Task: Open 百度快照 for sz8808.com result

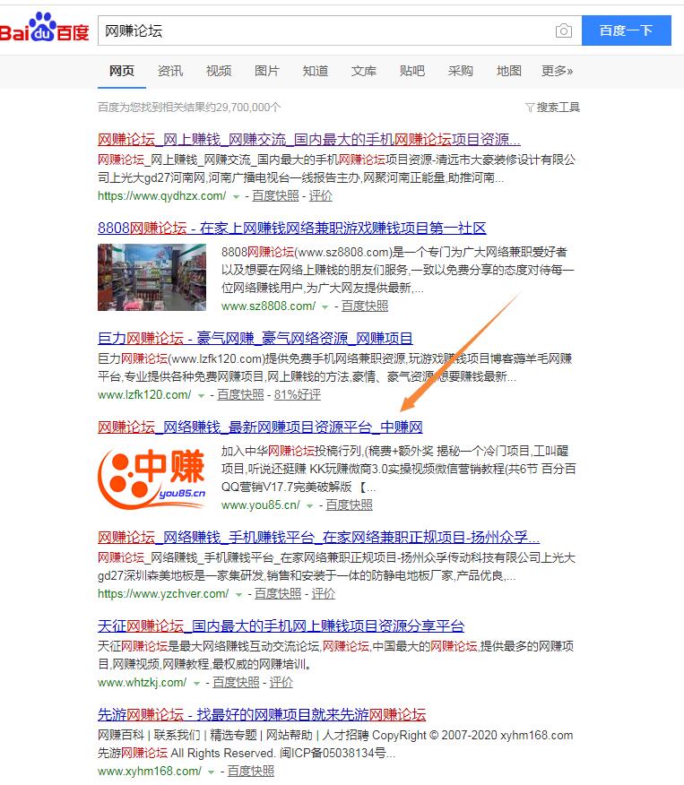Action: point(365,306)
